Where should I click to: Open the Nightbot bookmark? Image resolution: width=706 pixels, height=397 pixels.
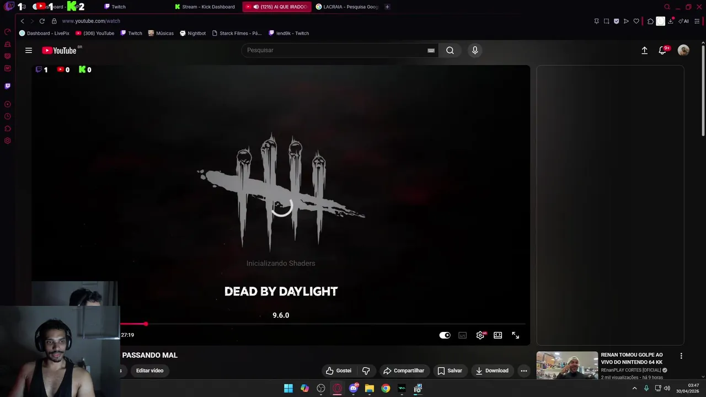pyautogui.click(x=193, y=33)
